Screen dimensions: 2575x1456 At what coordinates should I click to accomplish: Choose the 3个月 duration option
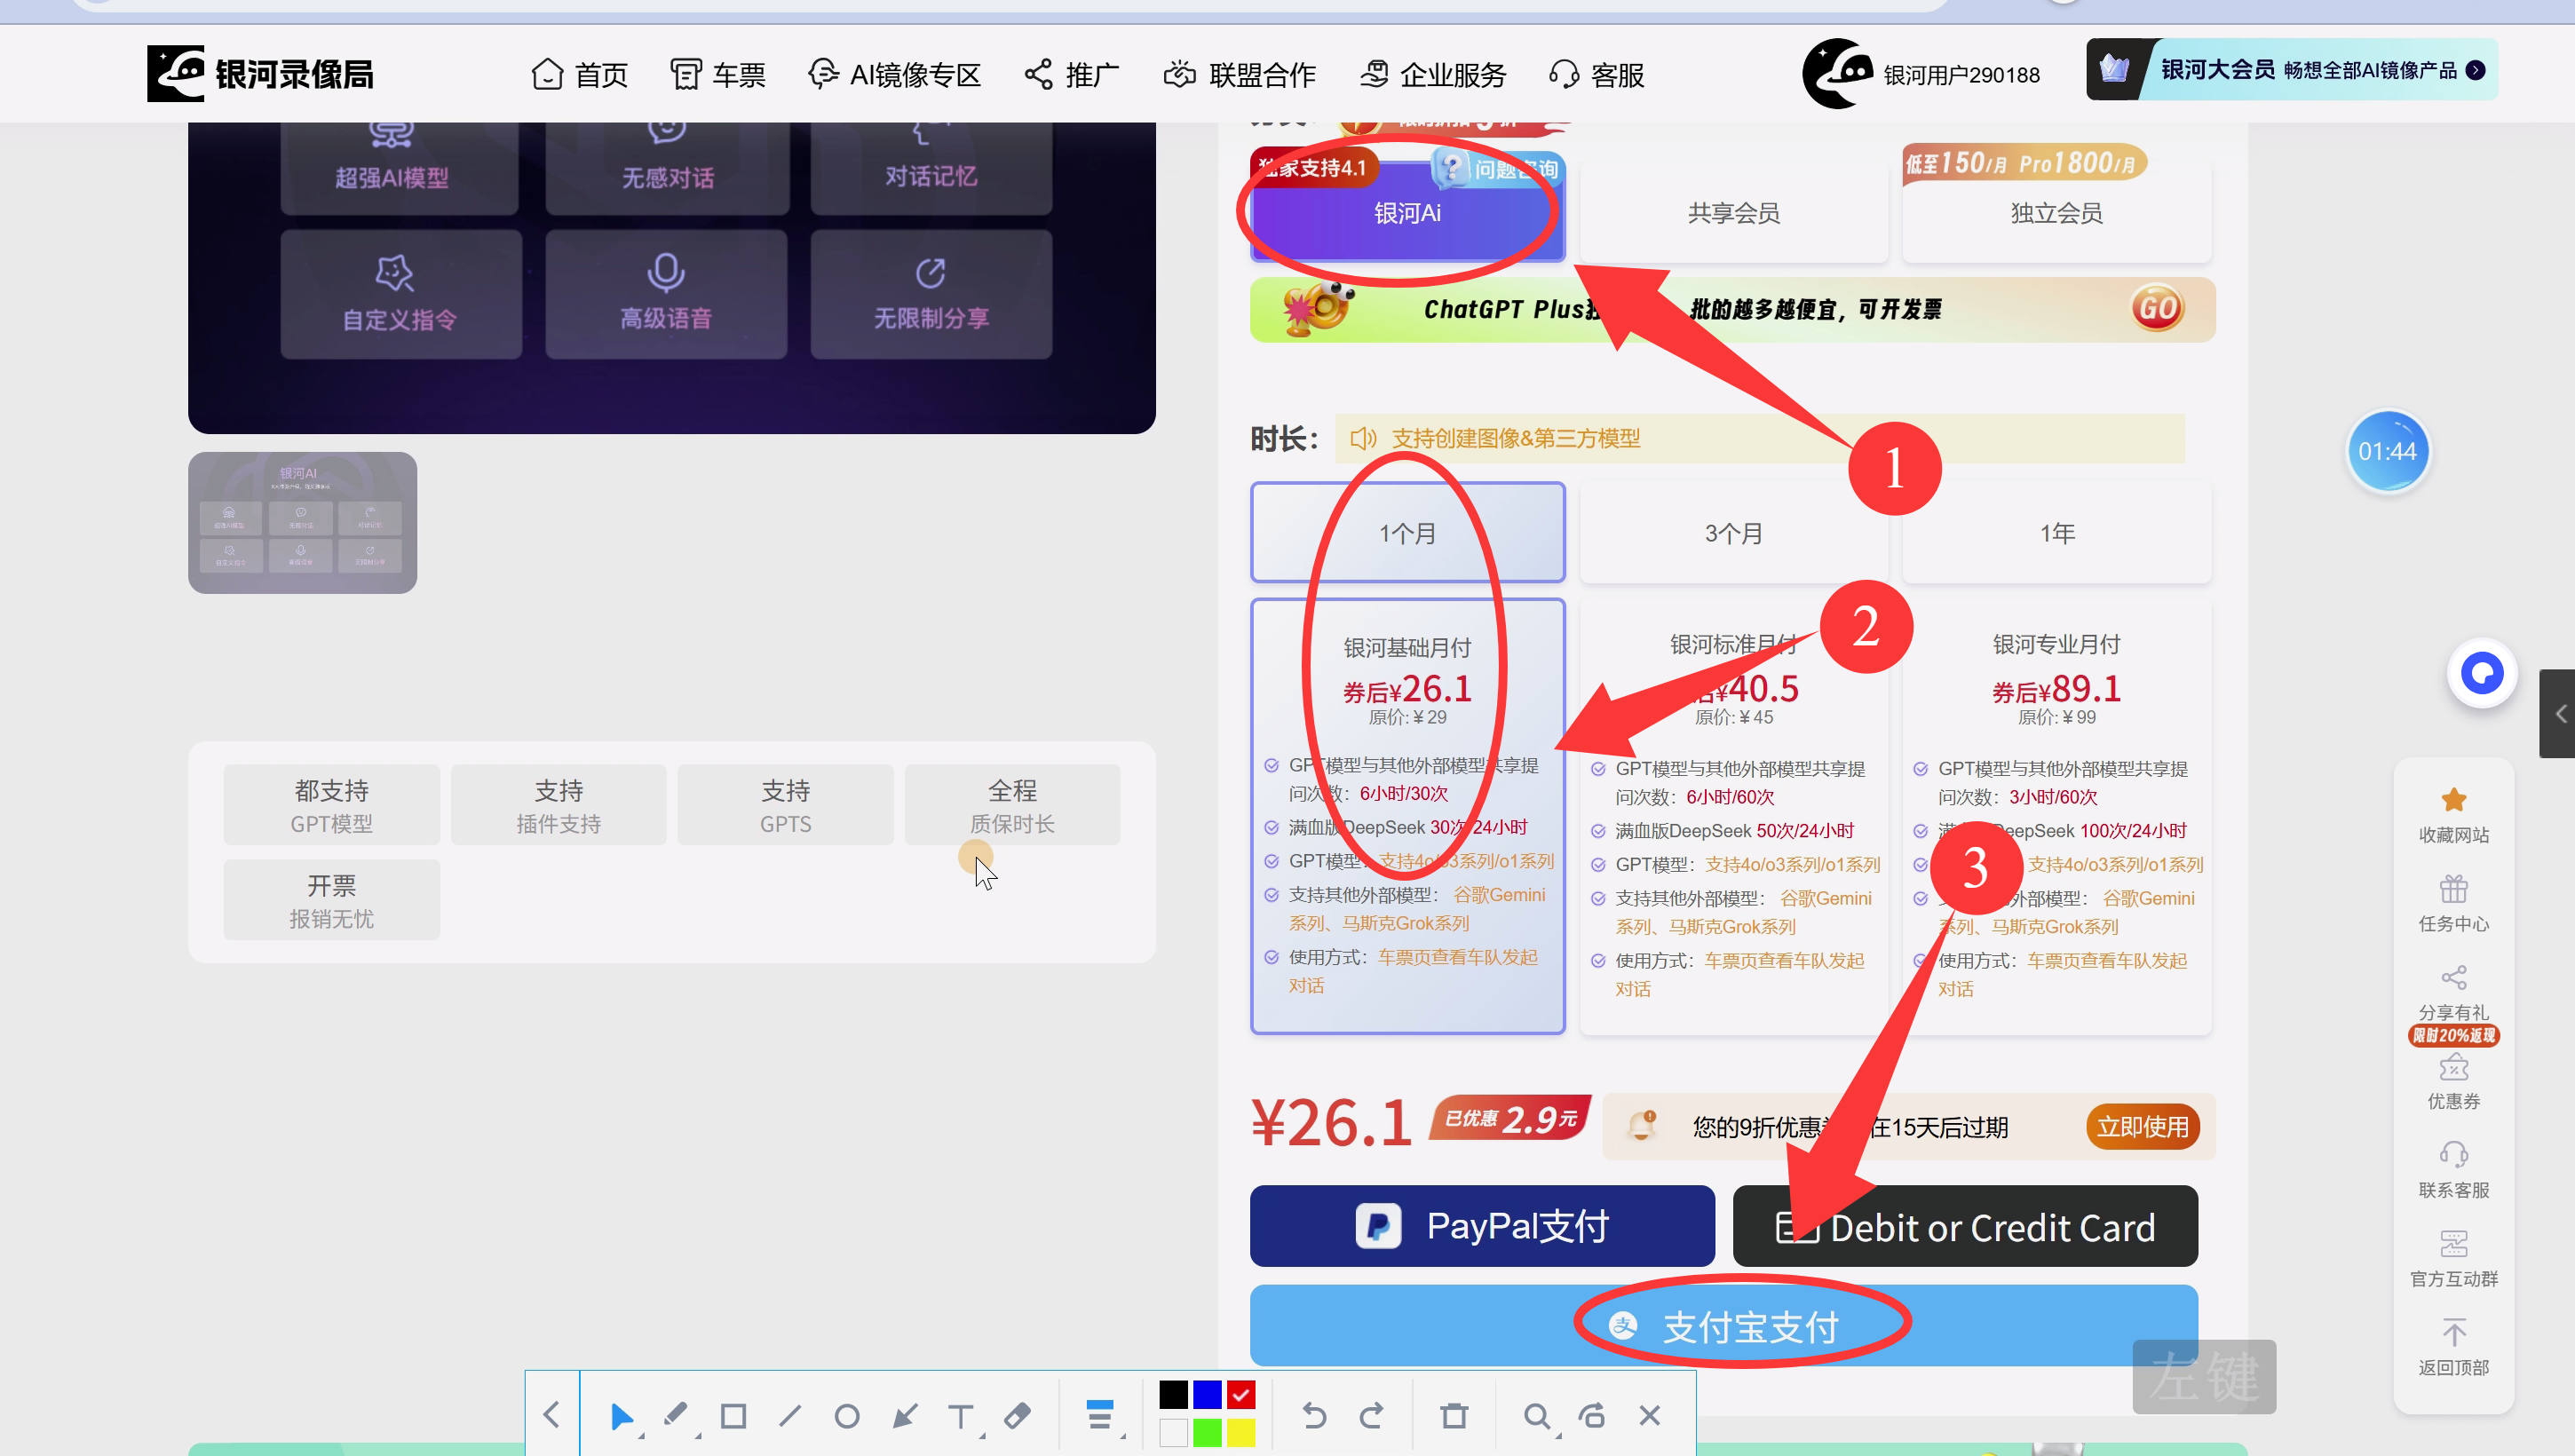coord(1733,533)
